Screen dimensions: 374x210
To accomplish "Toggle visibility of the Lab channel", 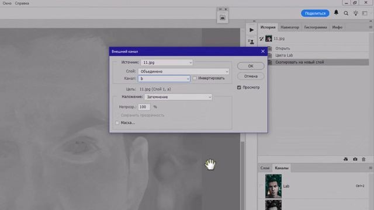I will [261, 186].
